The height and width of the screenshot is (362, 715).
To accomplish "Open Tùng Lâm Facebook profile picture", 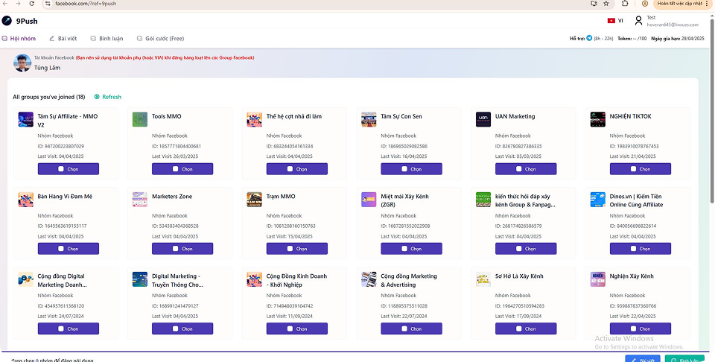I will 22,63.
